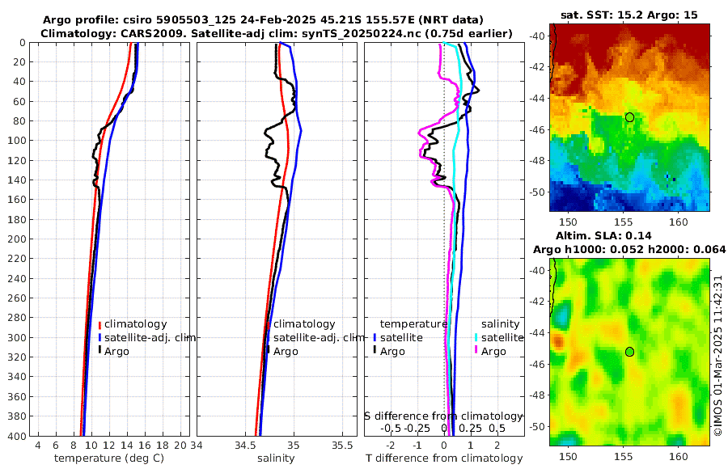Click the magenta salinity Argo legend marker
The height and width of the screenshot is (469, 728).
[x=476, y=351]
